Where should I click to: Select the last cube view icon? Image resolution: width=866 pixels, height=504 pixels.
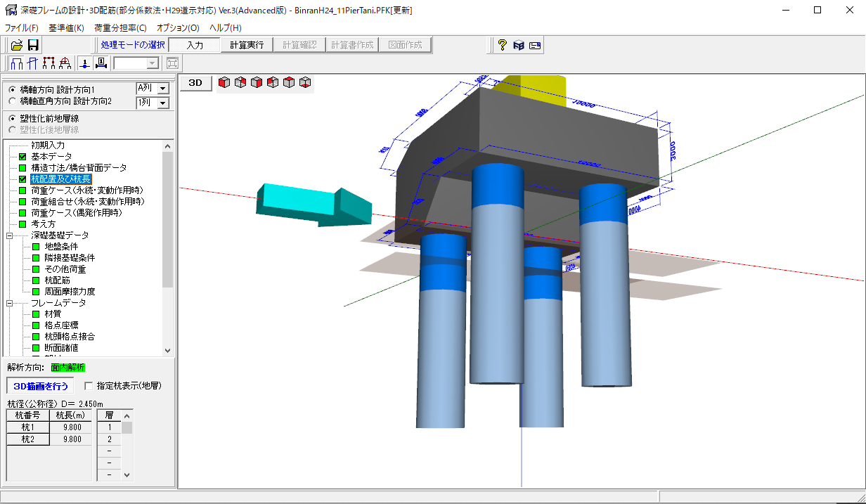(x=305, y=83)
